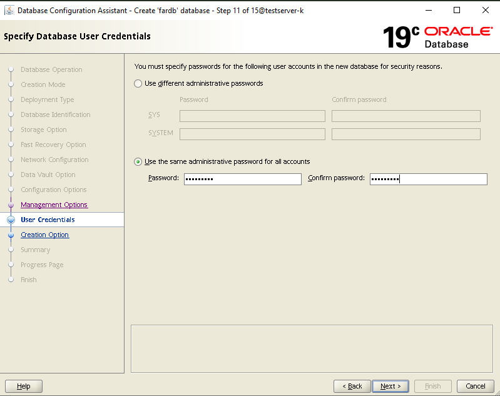This screenshot has width=500, height=396.
Task: Click the 'You must specify passwords' instruction text
Action: coord(288,67)
